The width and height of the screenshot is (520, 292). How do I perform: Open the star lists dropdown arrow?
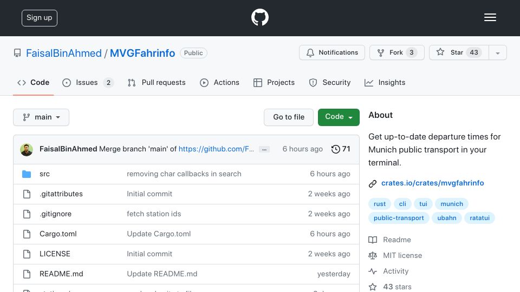(x=497, y=52)
